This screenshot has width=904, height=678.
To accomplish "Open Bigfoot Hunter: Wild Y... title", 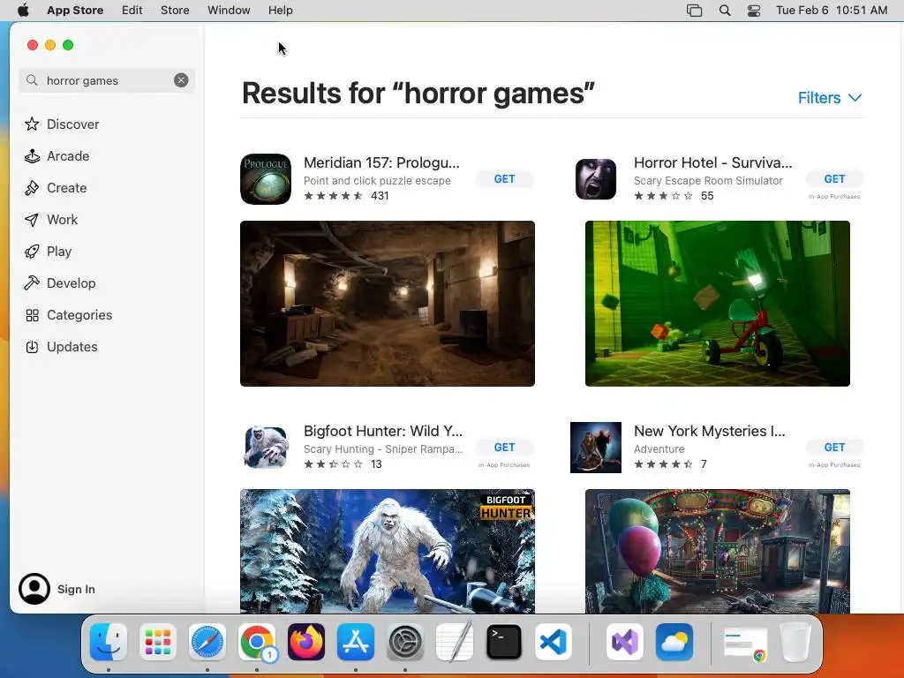I will click(x=383, y=431).
